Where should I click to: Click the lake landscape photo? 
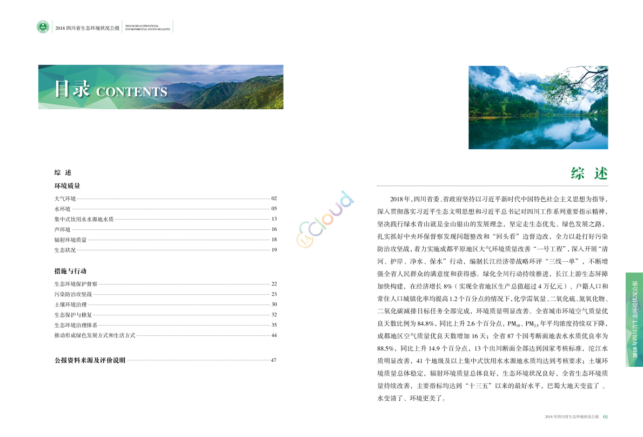click(x=538, y=108)
